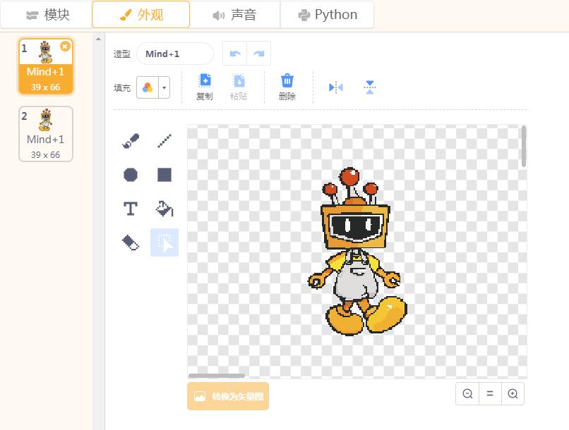
Task: Paste with the 粘贴 icon
Action: coord(239,87)
